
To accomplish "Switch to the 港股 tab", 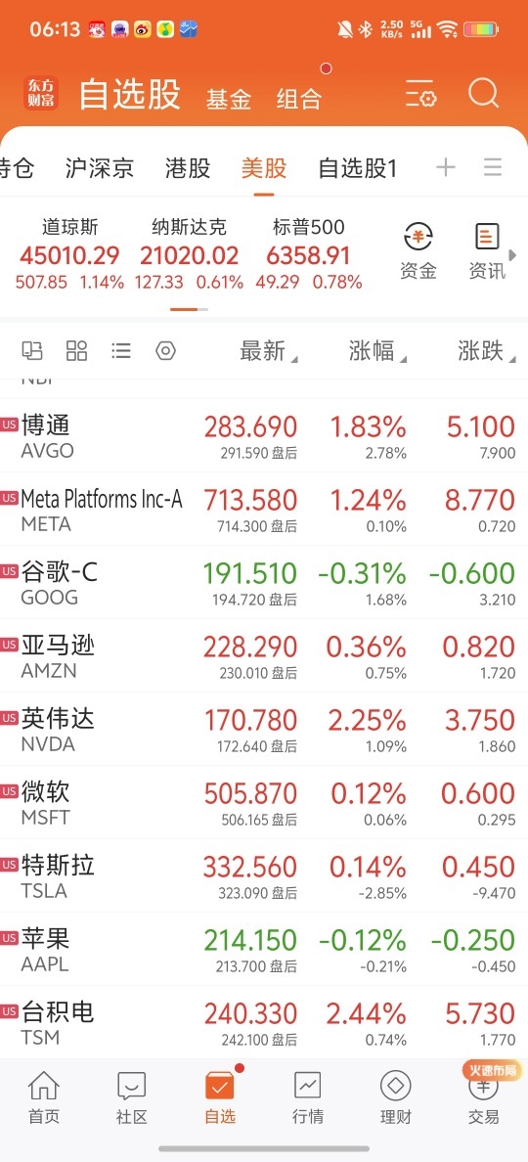I will point(188,168).
